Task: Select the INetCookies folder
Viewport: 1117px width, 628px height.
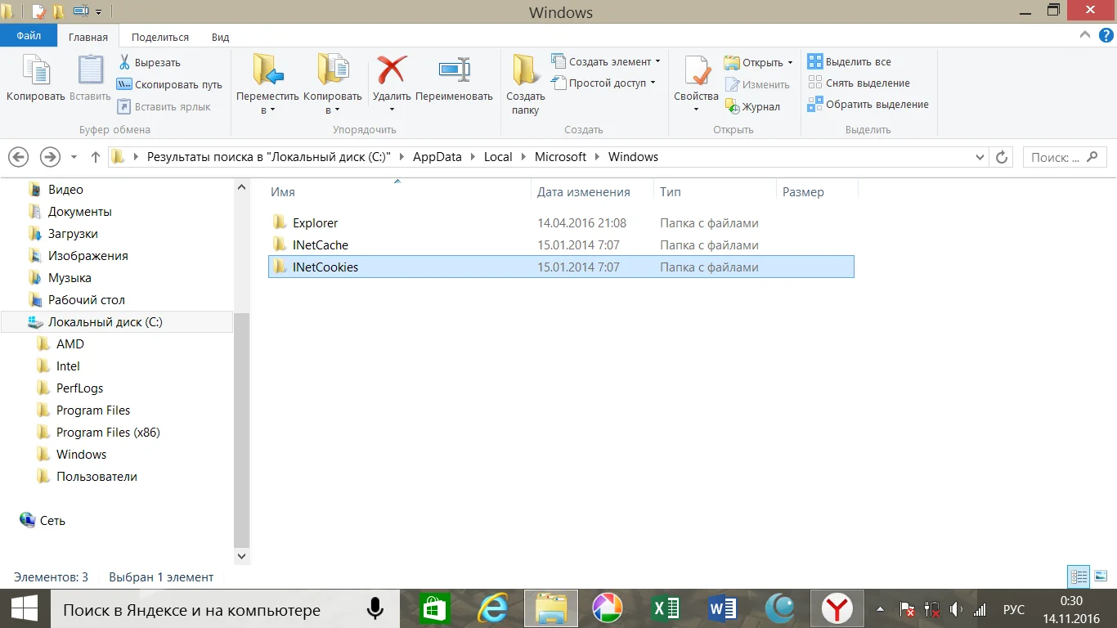Action: pos(561,267)
